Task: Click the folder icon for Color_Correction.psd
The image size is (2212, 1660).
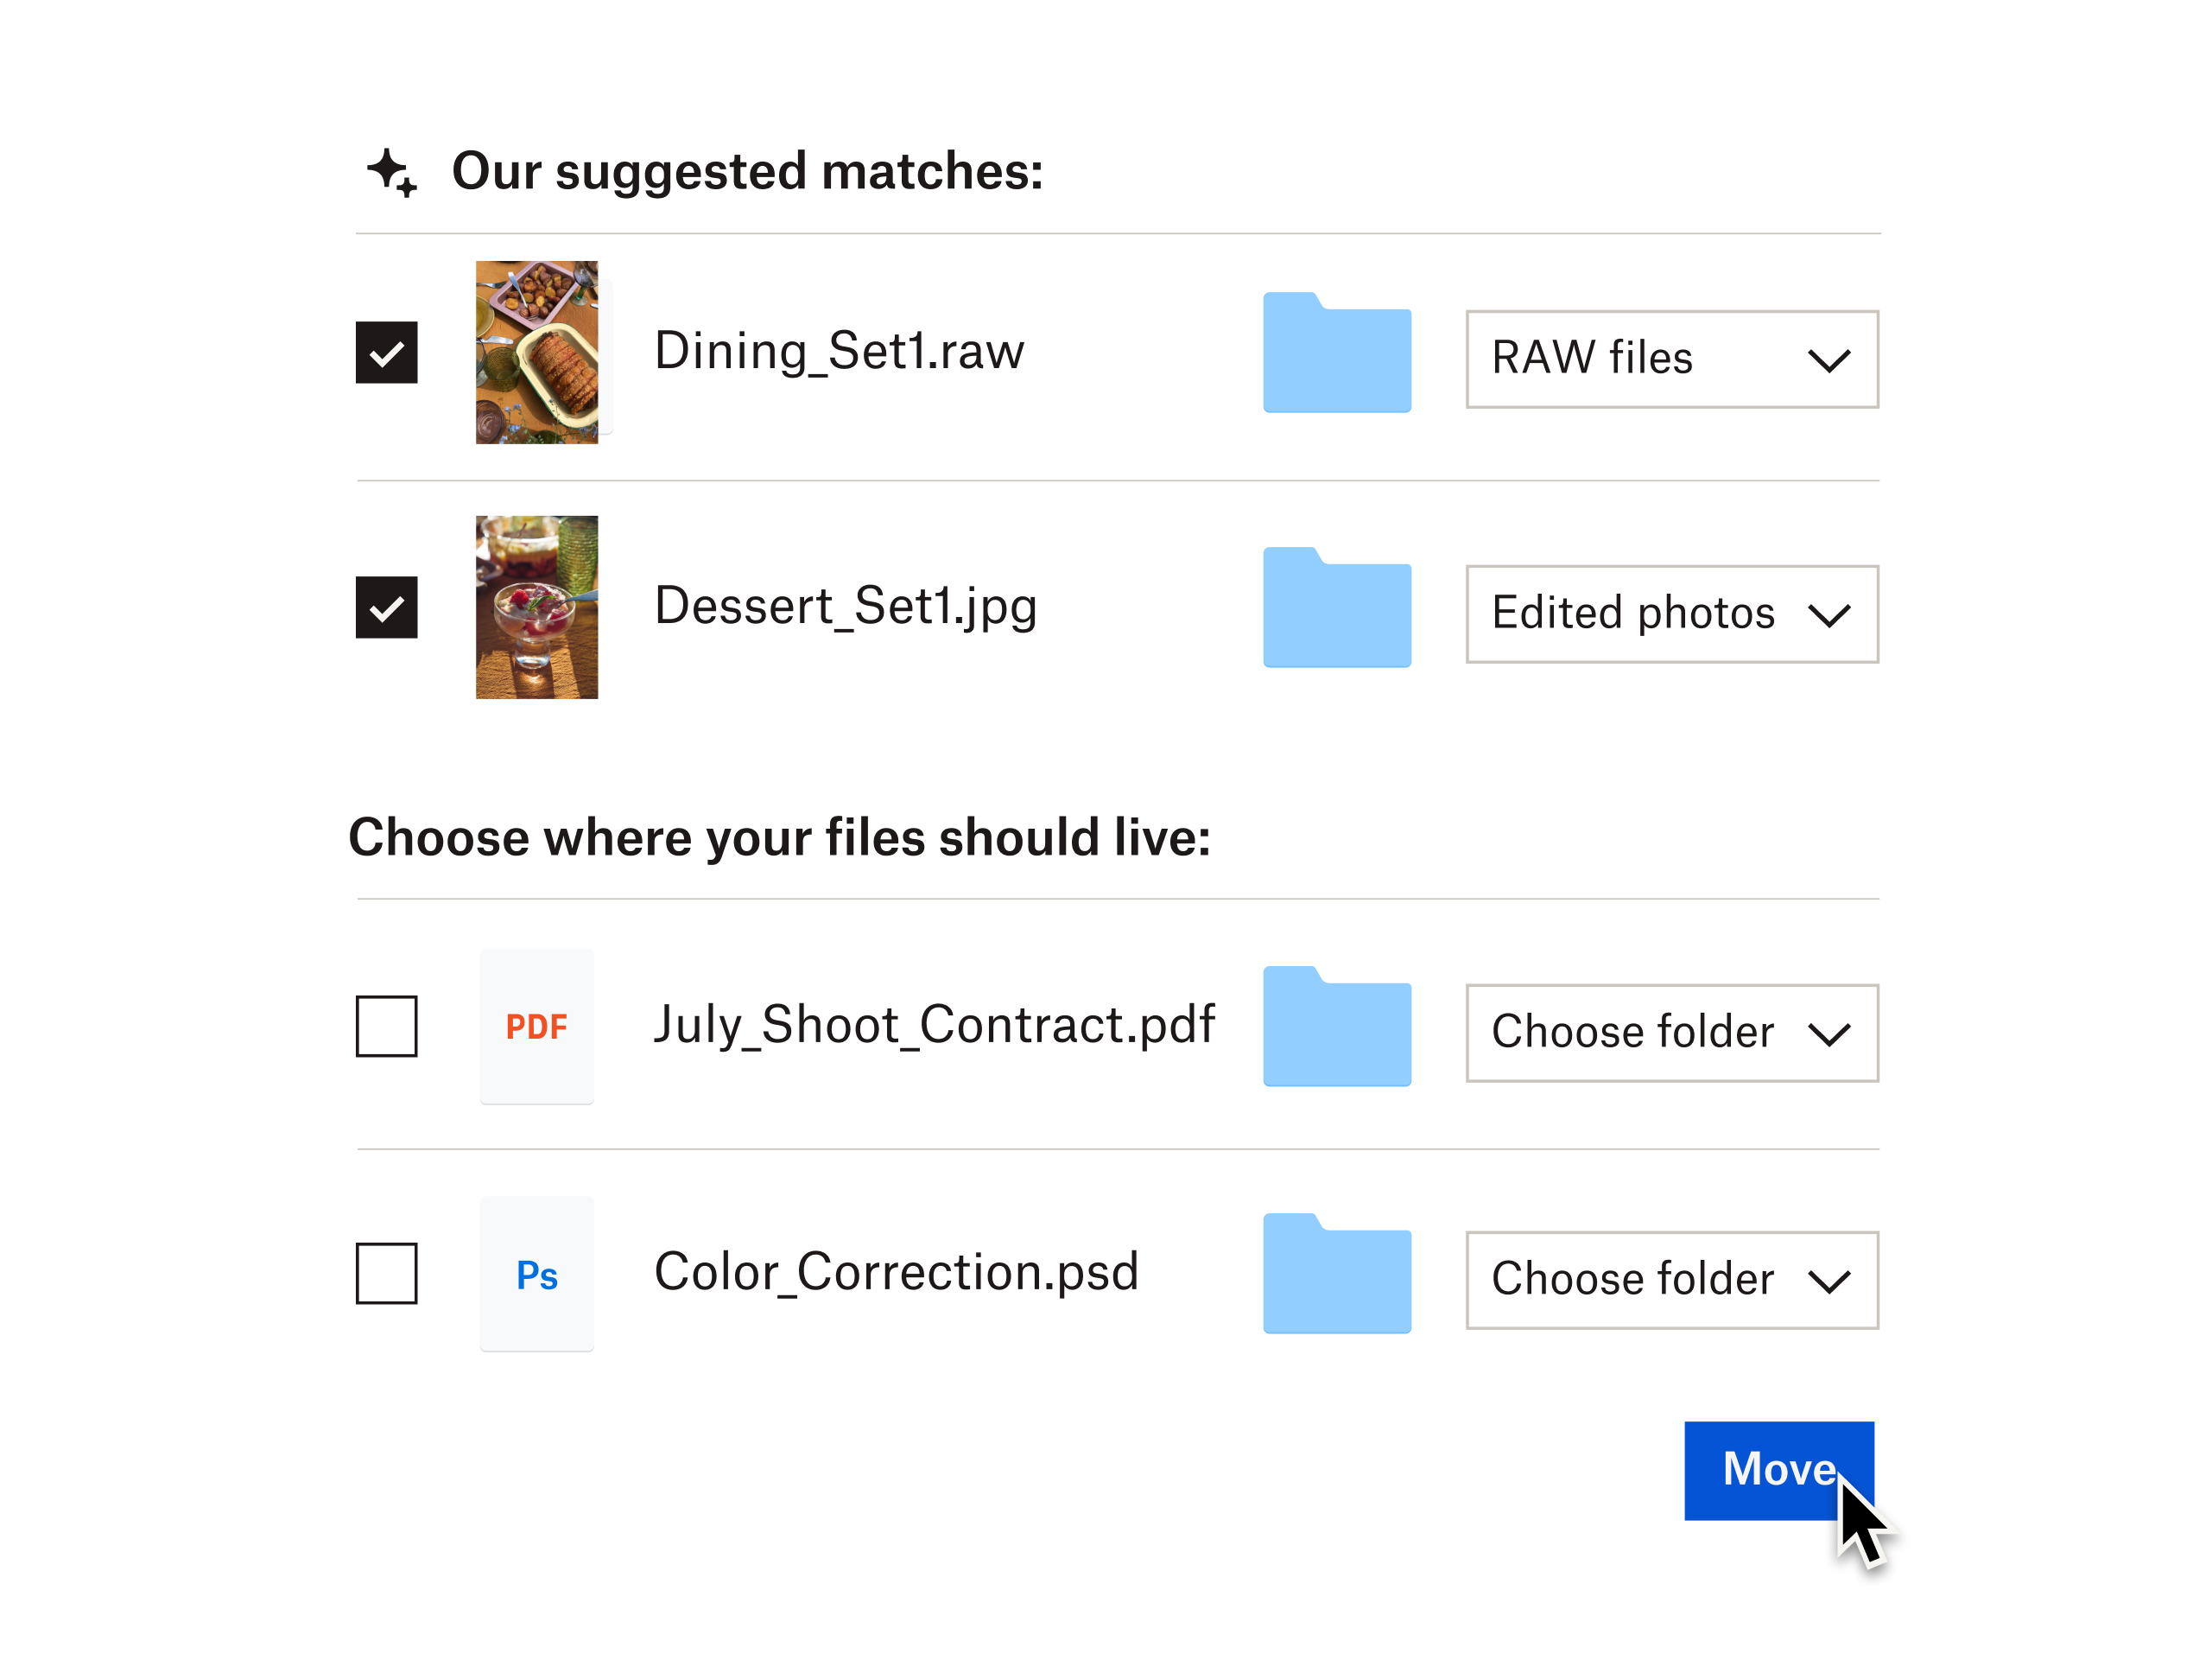Action: [1335, 1275]
